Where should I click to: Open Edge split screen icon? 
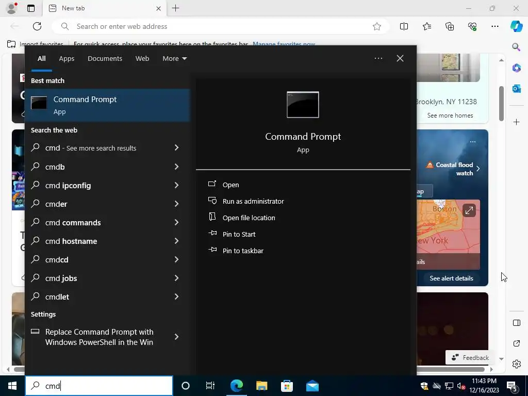[x=404, y=26]
